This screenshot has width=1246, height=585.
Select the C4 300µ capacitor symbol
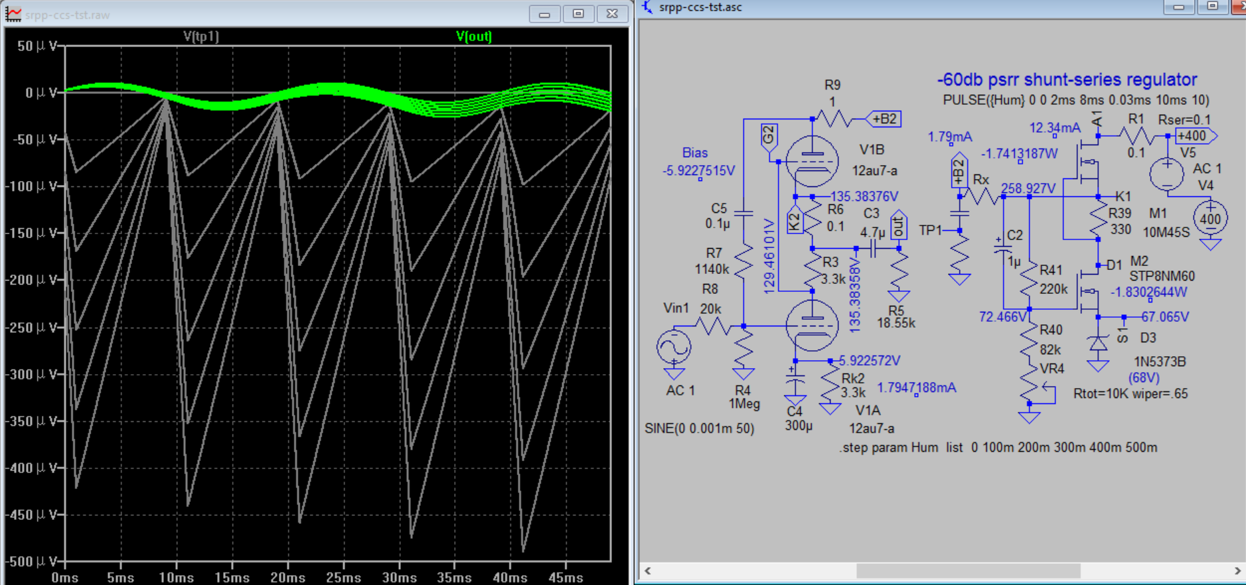(x=795, y=379)
